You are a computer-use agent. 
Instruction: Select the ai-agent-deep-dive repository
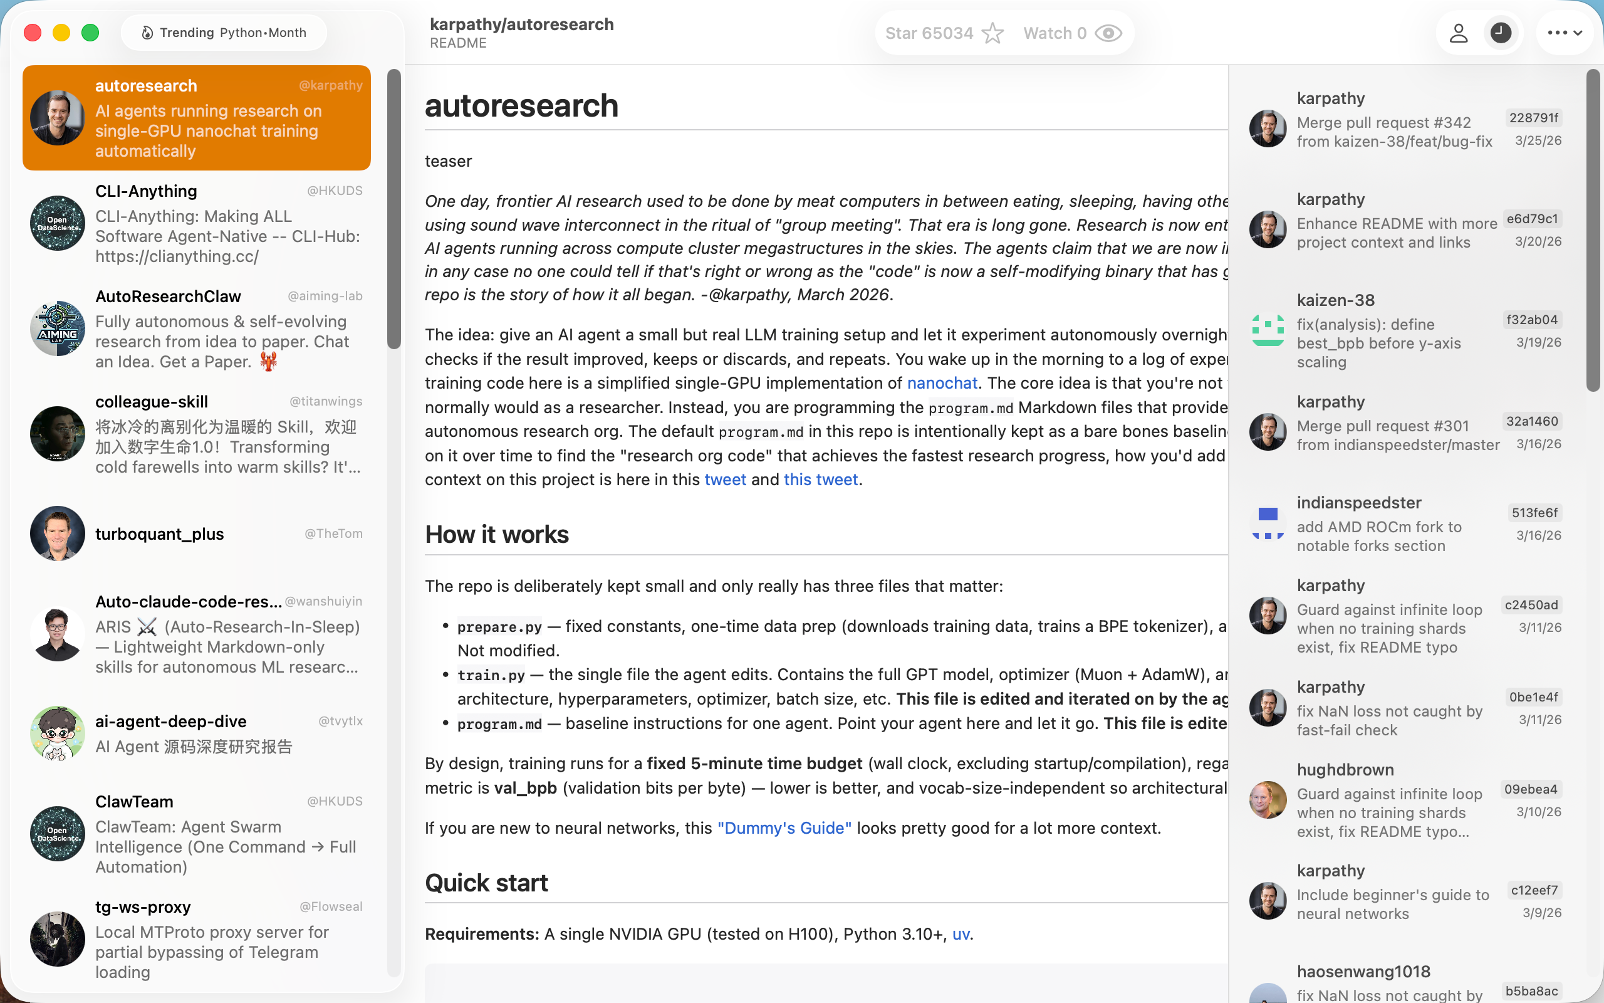[x=196, y=733]
